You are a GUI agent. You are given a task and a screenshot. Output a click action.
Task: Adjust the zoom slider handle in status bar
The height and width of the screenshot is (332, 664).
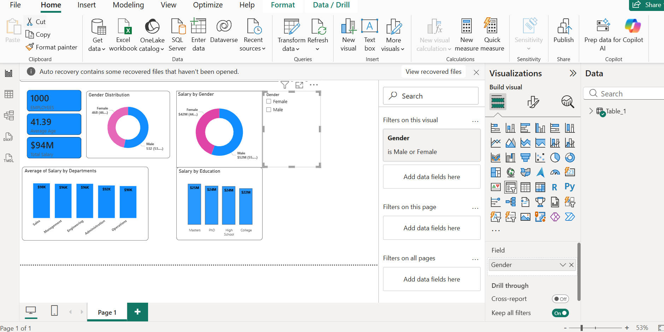(582, 328)
